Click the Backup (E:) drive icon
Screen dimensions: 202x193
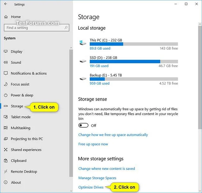click(x=83, y=78)
